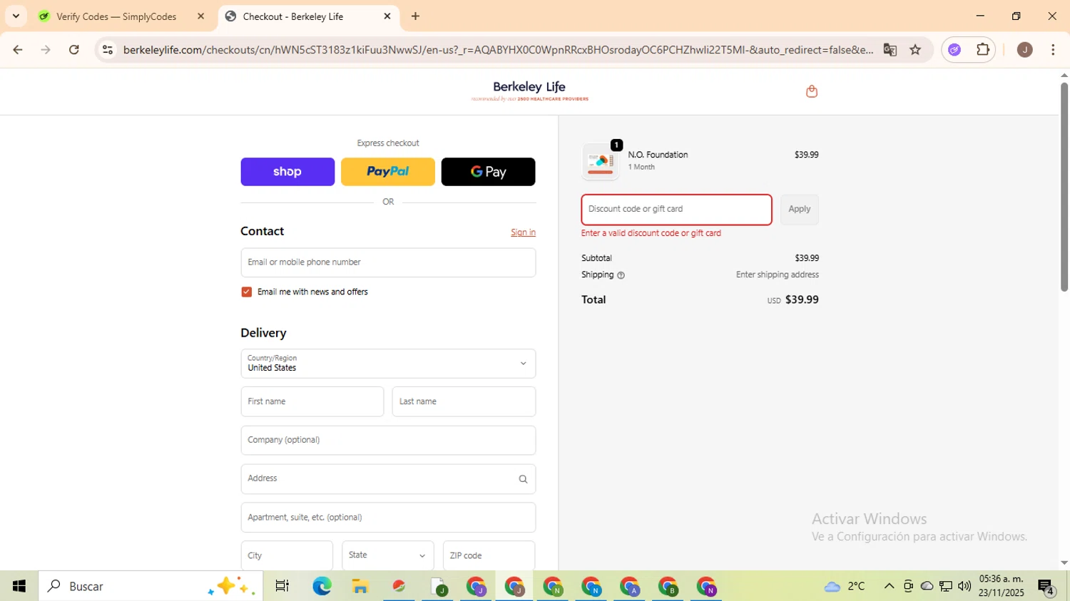This screenshot has width=1070, height=601.
Task: Open weather widget showing 2°C
Action: click(x=845, y=586)
